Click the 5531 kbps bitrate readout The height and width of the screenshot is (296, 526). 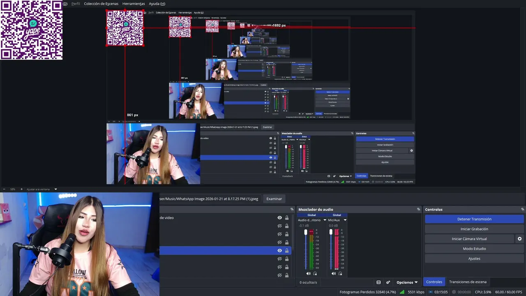click(416, 292)
